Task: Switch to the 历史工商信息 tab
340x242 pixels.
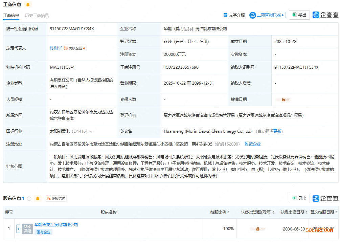Action: coord(37,15)
